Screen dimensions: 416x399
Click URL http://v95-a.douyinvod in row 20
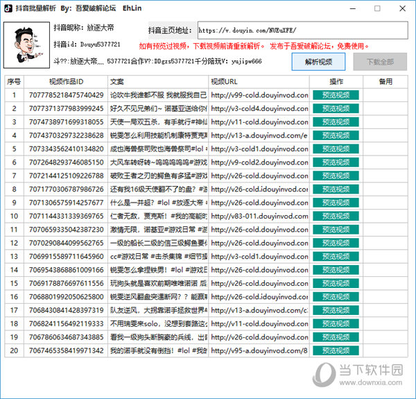[x=259, y=350]
